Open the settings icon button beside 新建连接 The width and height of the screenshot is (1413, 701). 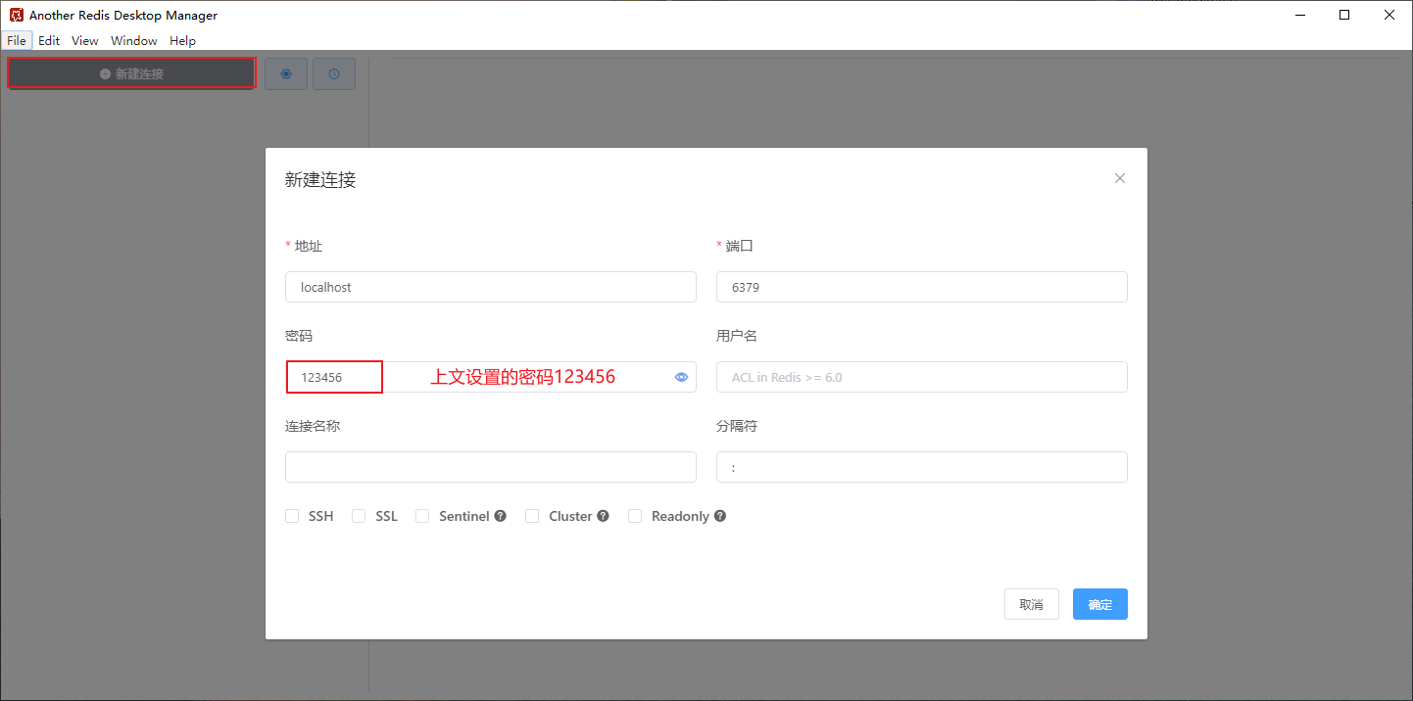286,73
